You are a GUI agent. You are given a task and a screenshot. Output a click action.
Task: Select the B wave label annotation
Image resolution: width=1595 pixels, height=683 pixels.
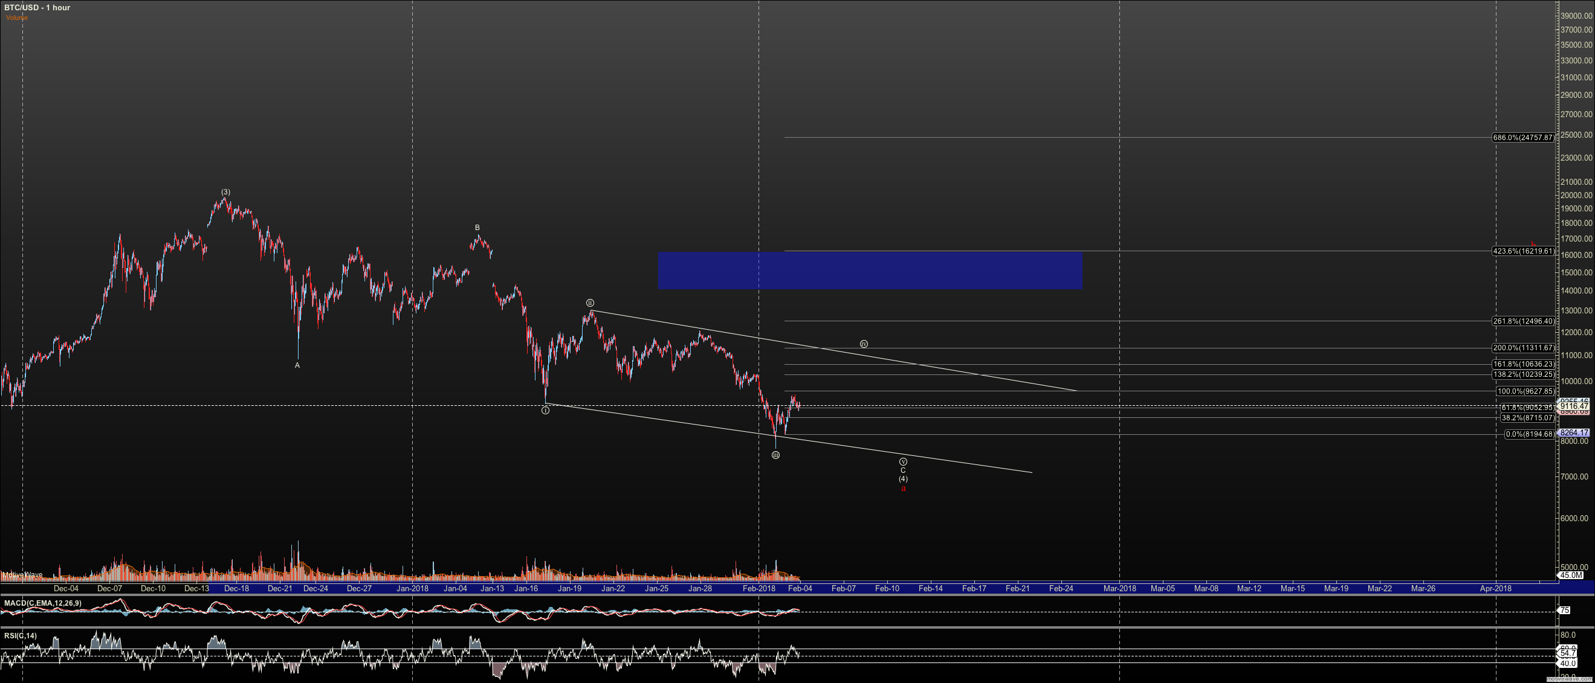tap(477, 228)
